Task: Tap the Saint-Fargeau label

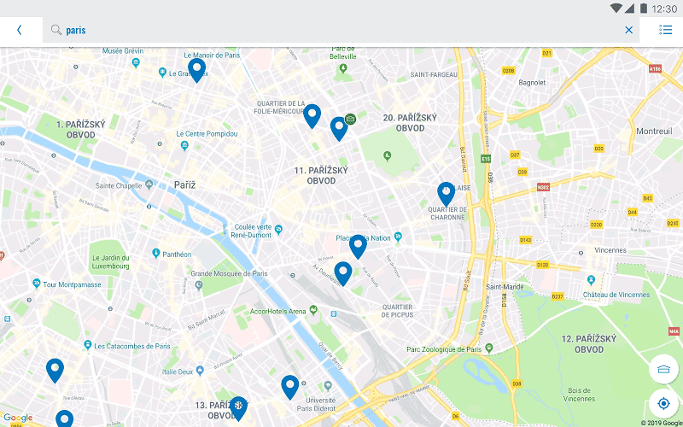Action: (434, 75)
